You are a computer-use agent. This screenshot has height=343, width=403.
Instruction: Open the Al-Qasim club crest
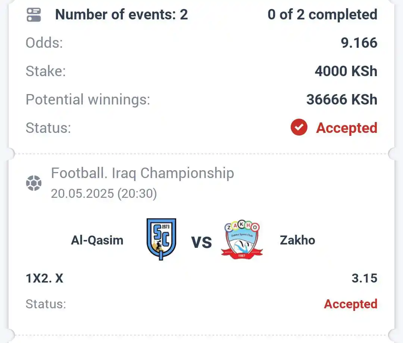(x=162, y=239)
